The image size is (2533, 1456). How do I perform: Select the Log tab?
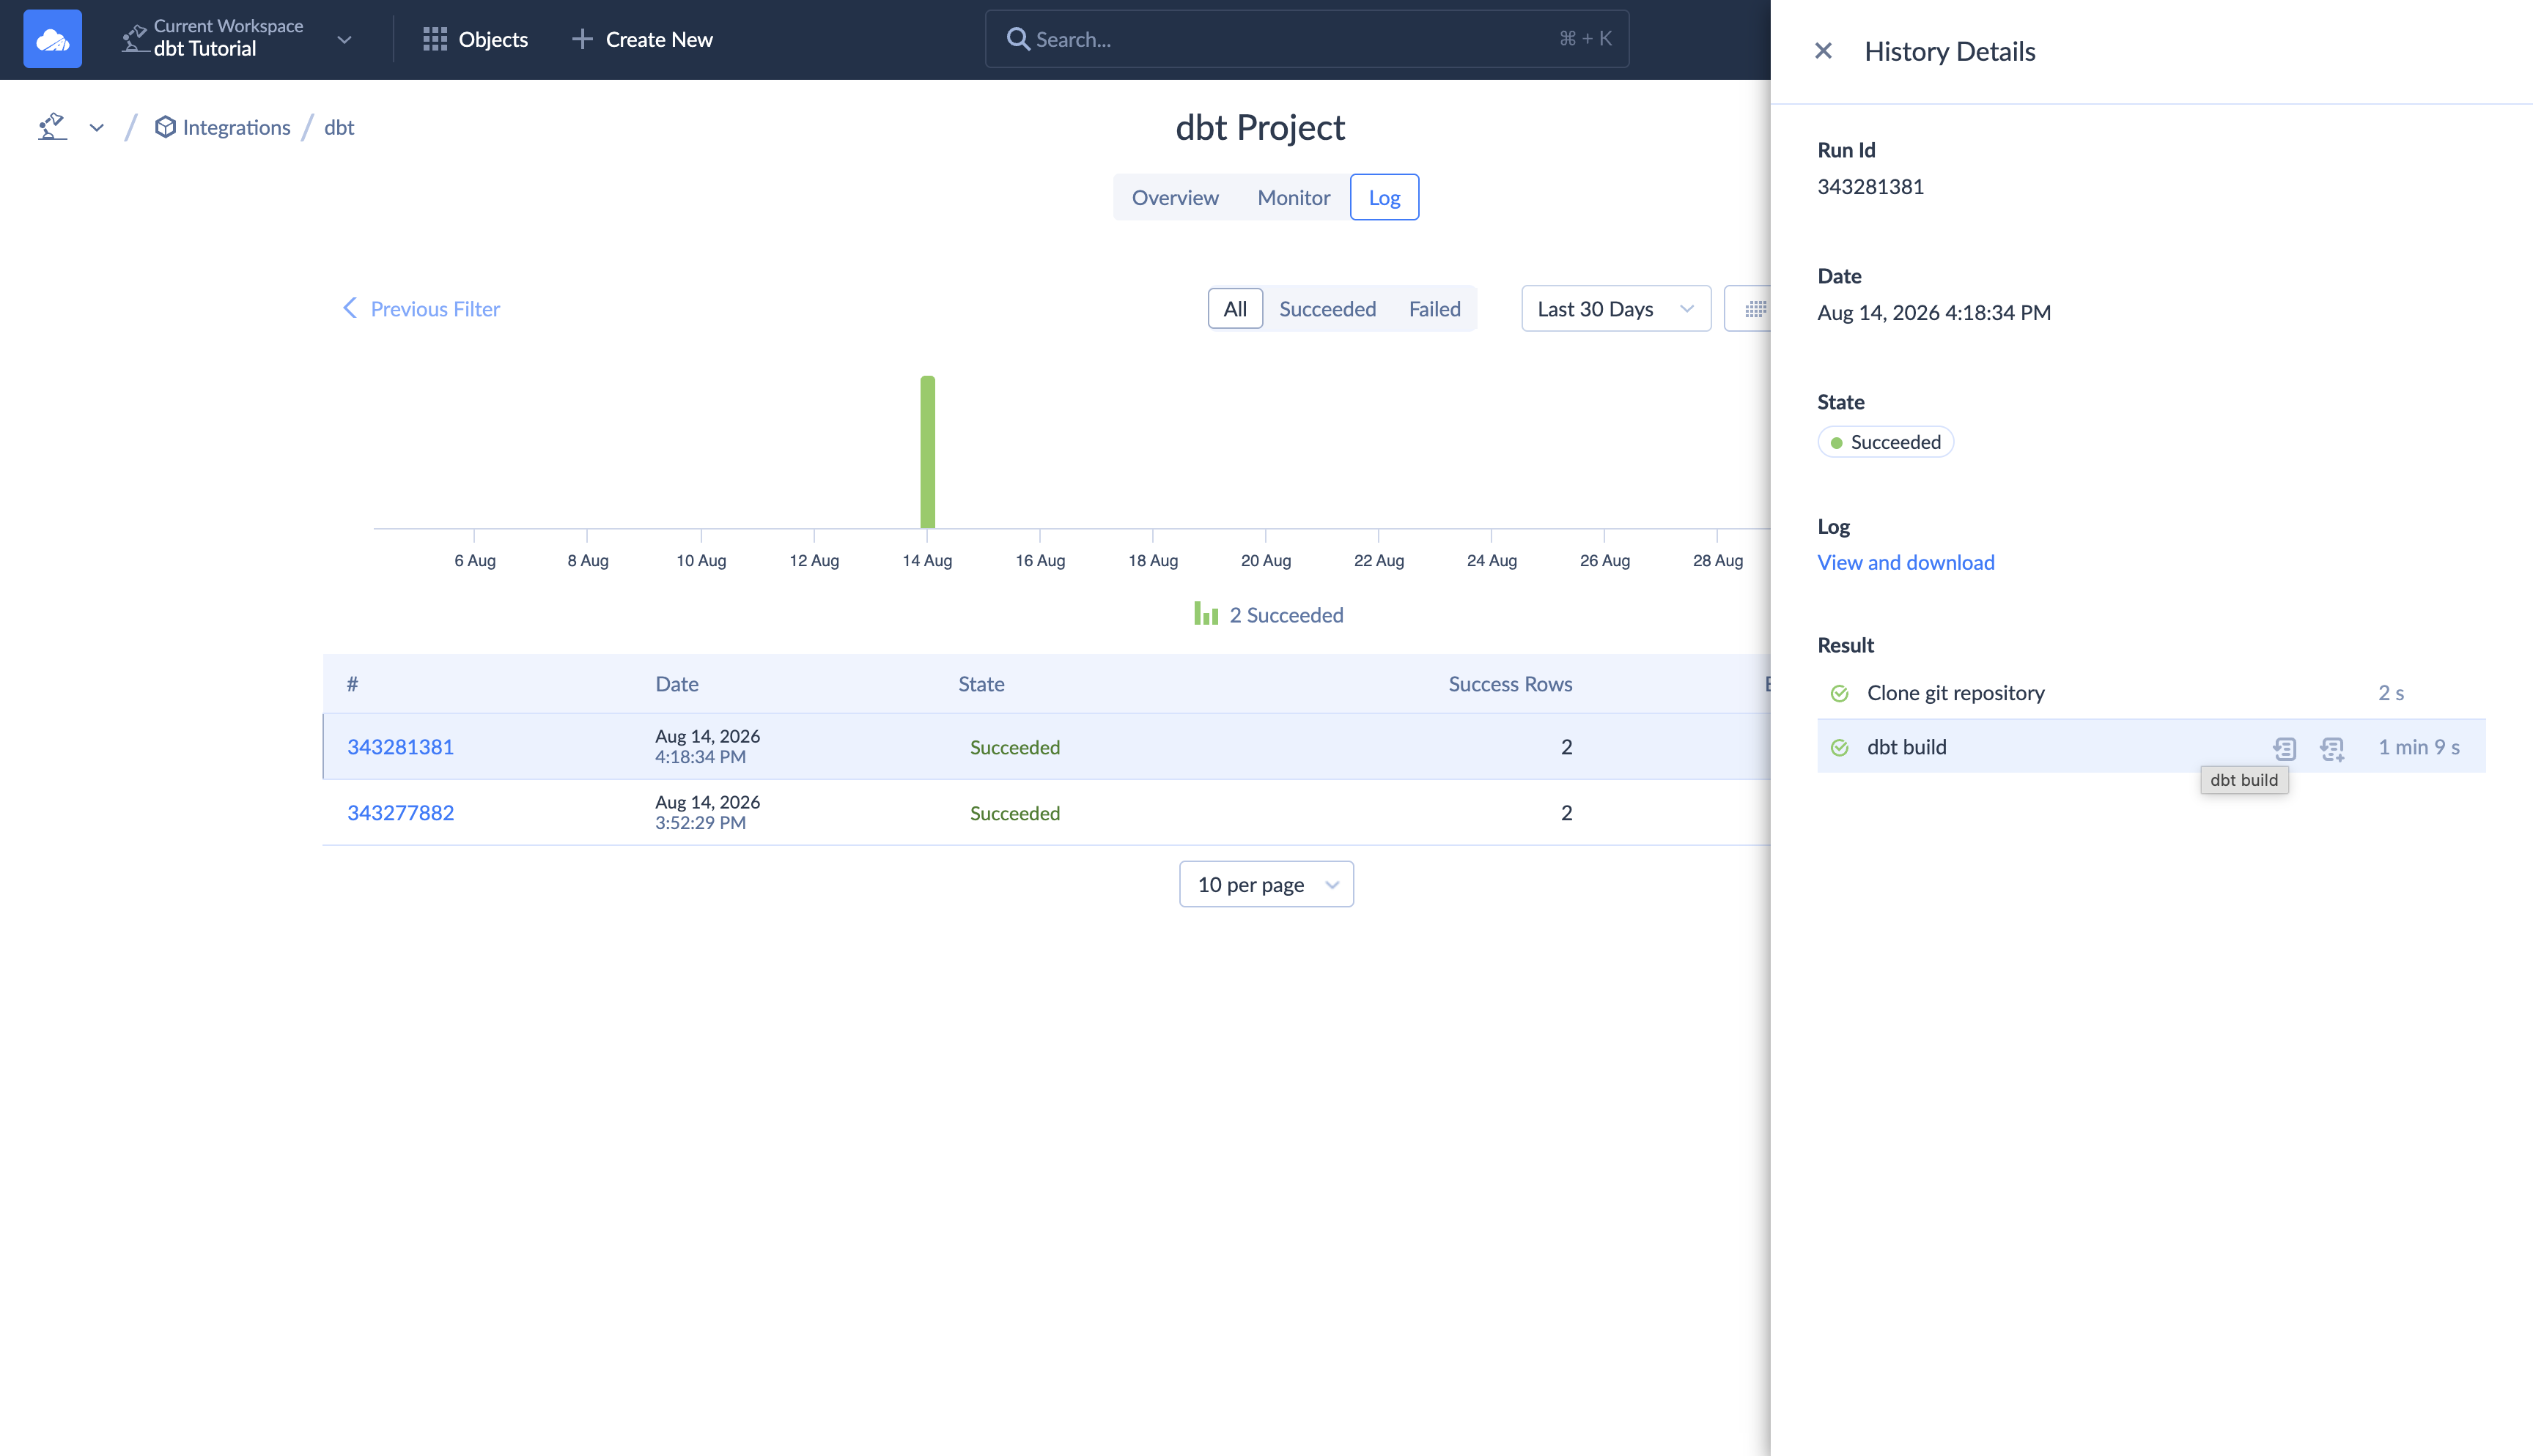pyautogui.click(x=1384, y=197)
